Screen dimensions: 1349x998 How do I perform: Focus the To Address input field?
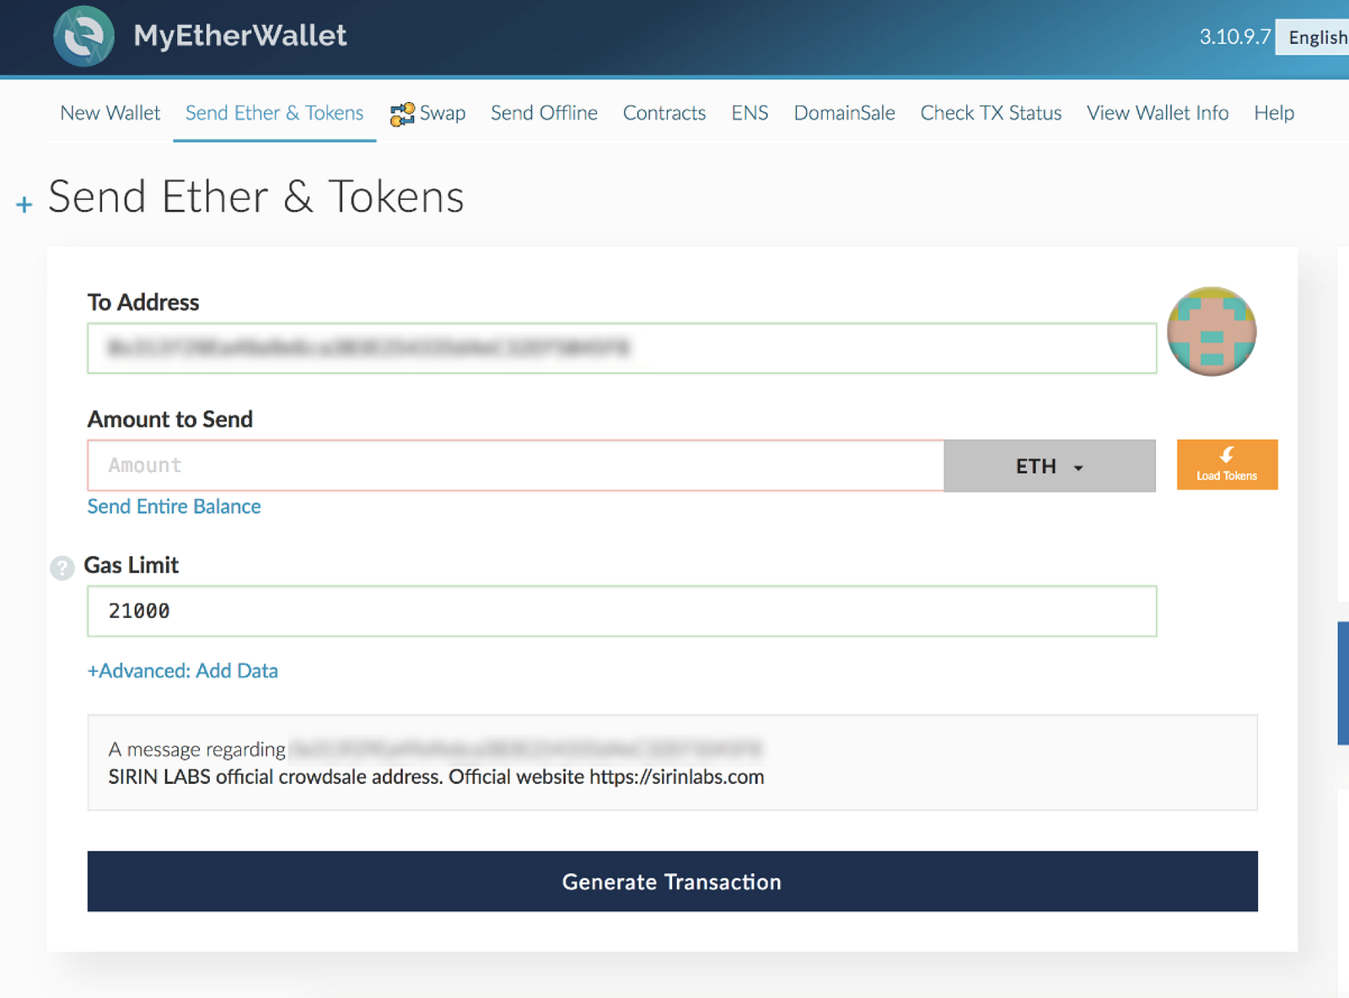pyautogui.click(x=621, y=348)
